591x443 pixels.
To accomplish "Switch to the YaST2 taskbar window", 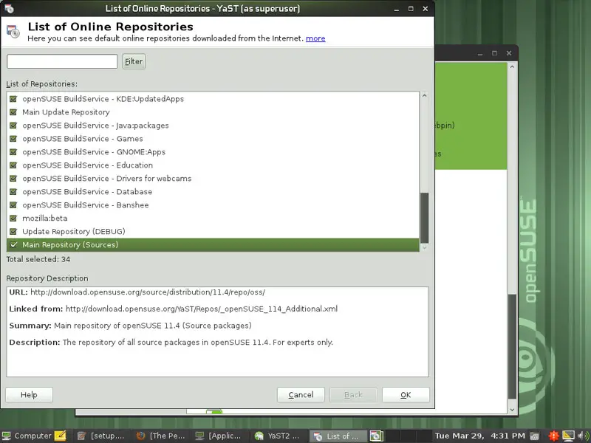I will point(279,436).
